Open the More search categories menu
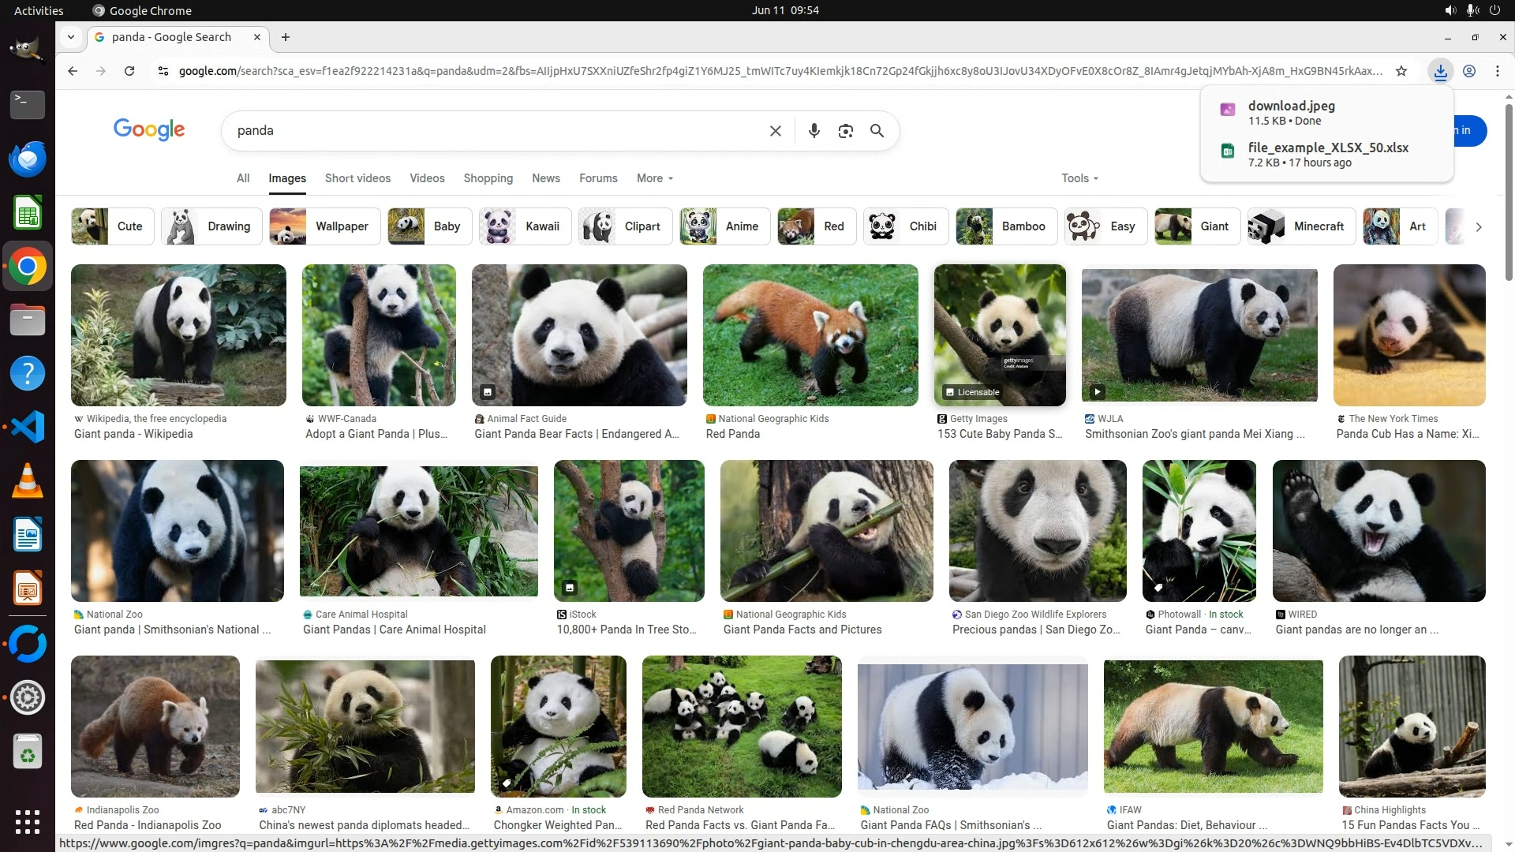 (654, 178)
